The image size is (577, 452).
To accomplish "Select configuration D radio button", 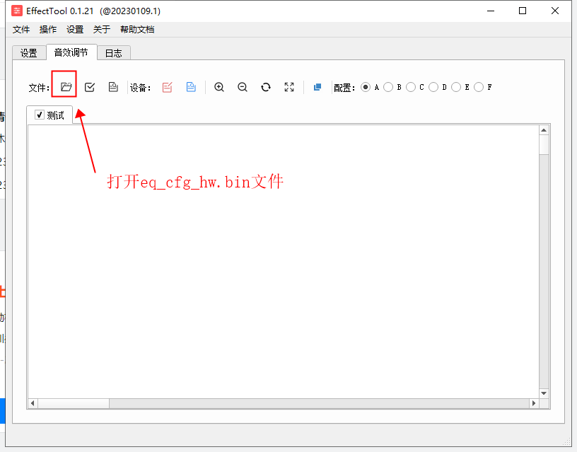I will point(433,87).
